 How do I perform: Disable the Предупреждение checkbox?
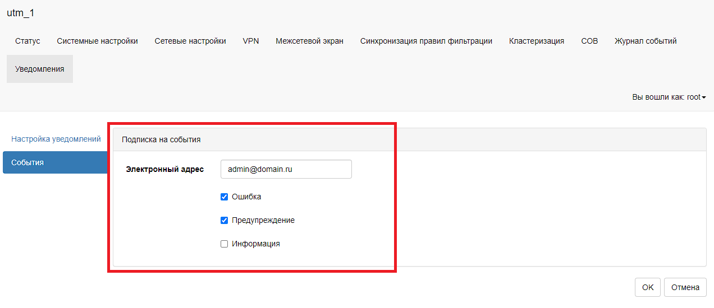coord(225,221)
